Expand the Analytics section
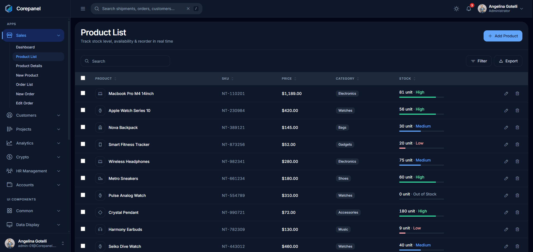Screen dimensions: 533x252 click(x=34, y=143)
